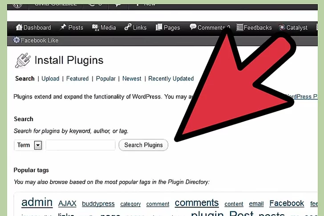Screen dimensions: 324x216
Task: Click the Install Plugins plug icon
Action: coord(23,60)
